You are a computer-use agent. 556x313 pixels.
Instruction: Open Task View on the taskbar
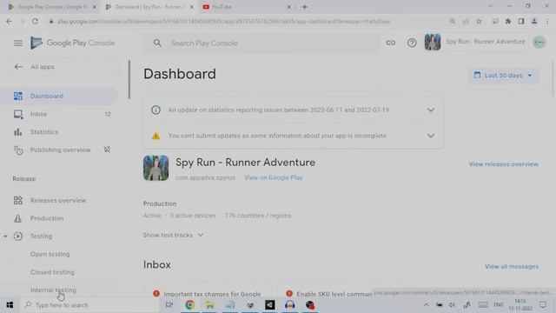[169, 305]
